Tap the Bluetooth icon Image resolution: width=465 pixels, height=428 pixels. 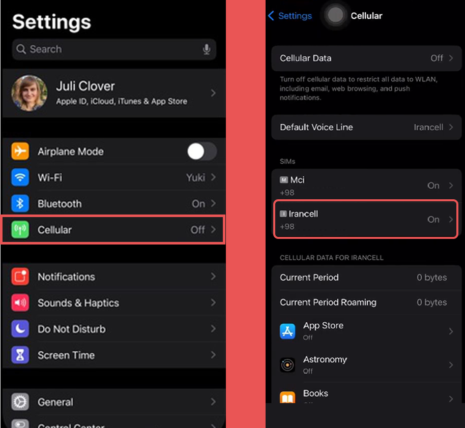tap(20, 203)
